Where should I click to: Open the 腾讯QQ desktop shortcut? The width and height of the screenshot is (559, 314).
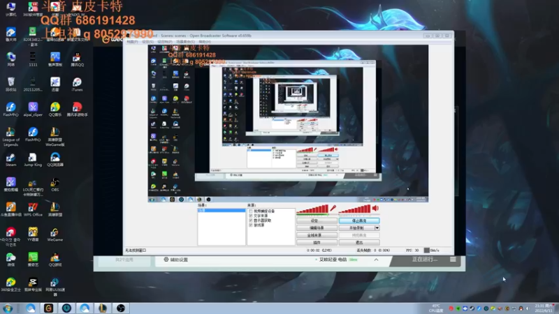point(77,59)
